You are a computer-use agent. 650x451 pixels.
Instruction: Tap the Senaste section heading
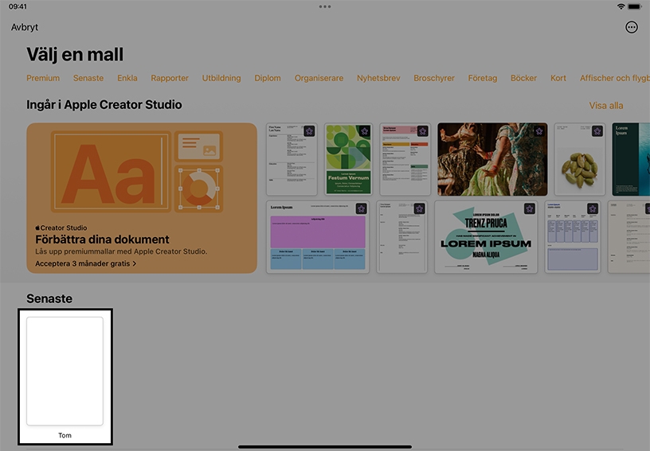pyautogui.click(x=49, y=298)
